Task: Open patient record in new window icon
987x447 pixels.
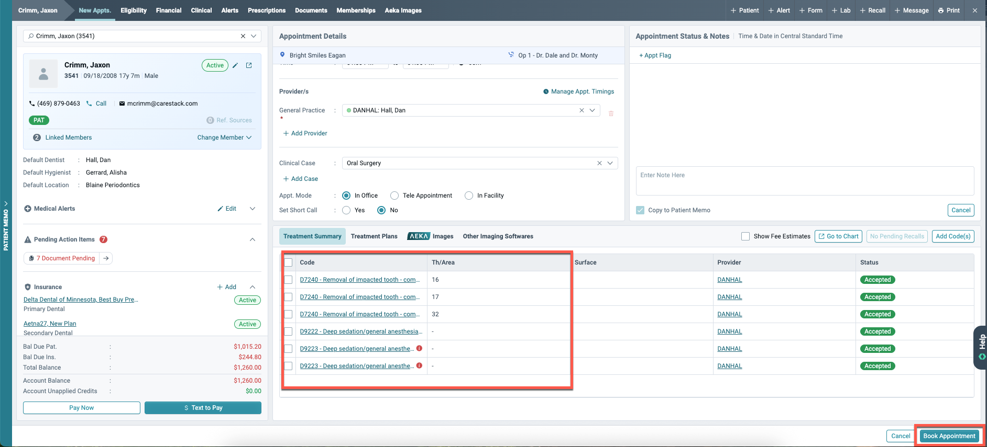Action: (x=249, y=65)
